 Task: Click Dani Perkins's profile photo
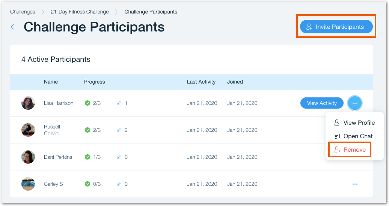pos(28,157)
